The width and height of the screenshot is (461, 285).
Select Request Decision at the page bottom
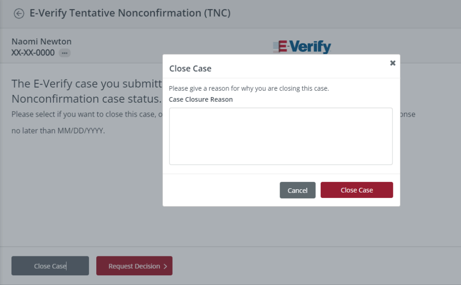(134, 266)
